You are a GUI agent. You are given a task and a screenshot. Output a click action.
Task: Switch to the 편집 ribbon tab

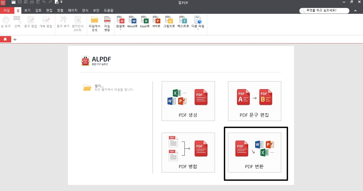(x=49, y=10)
